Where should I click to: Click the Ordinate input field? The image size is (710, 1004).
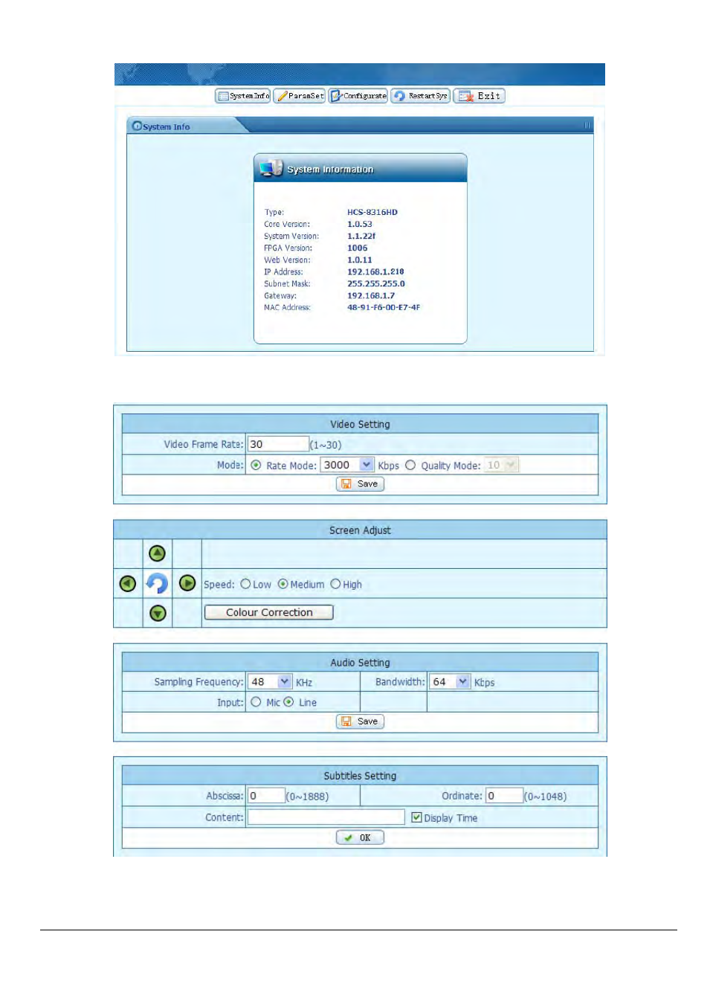pyautogui.click(x=504, y=796)
